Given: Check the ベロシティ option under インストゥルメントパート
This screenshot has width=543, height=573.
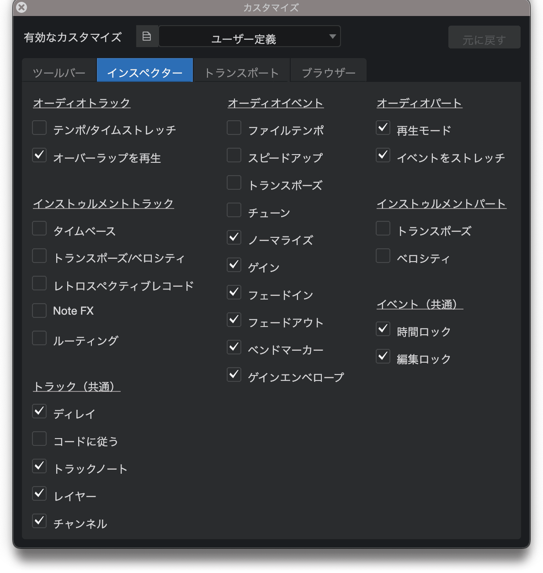Looking at the screenshot, I should [x=383, y=256].
